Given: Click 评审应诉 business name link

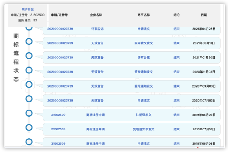Looking at the screenshot, I should pos(97,29).
